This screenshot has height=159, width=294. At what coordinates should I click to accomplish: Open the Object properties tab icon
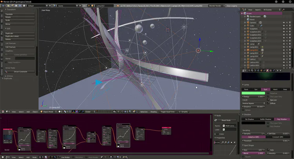pyautogui.click(x=261, y=70)
